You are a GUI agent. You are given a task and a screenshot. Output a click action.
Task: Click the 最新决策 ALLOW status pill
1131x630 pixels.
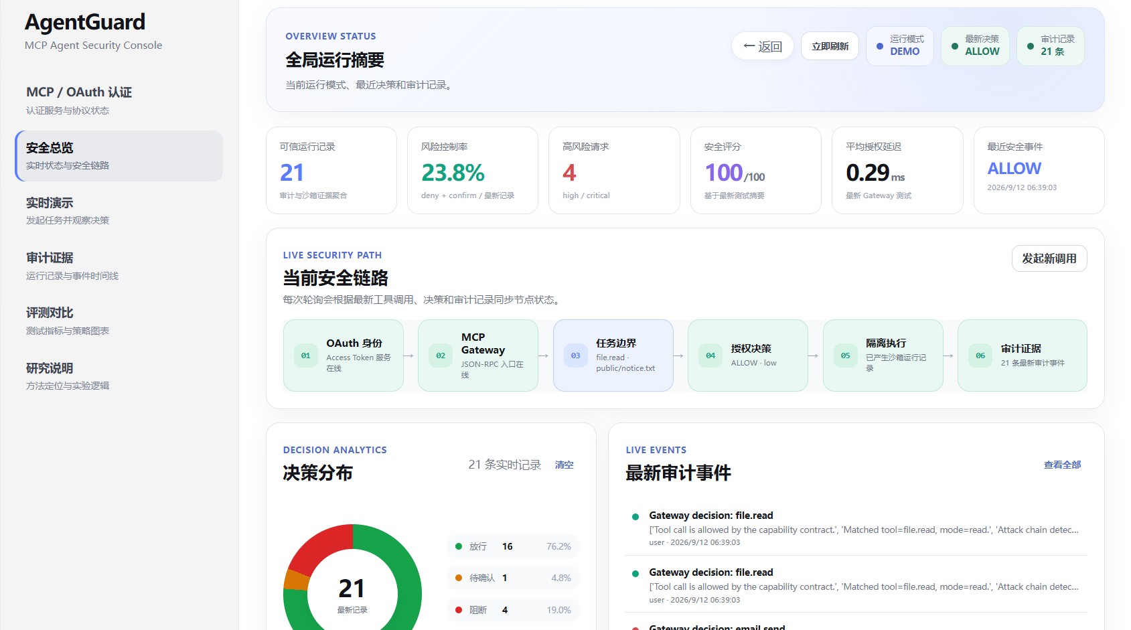point(975,46)
